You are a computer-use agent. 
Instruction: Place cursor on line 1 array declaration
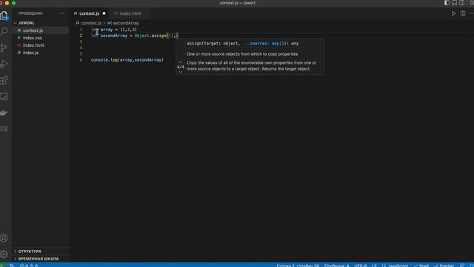[113, 30]
